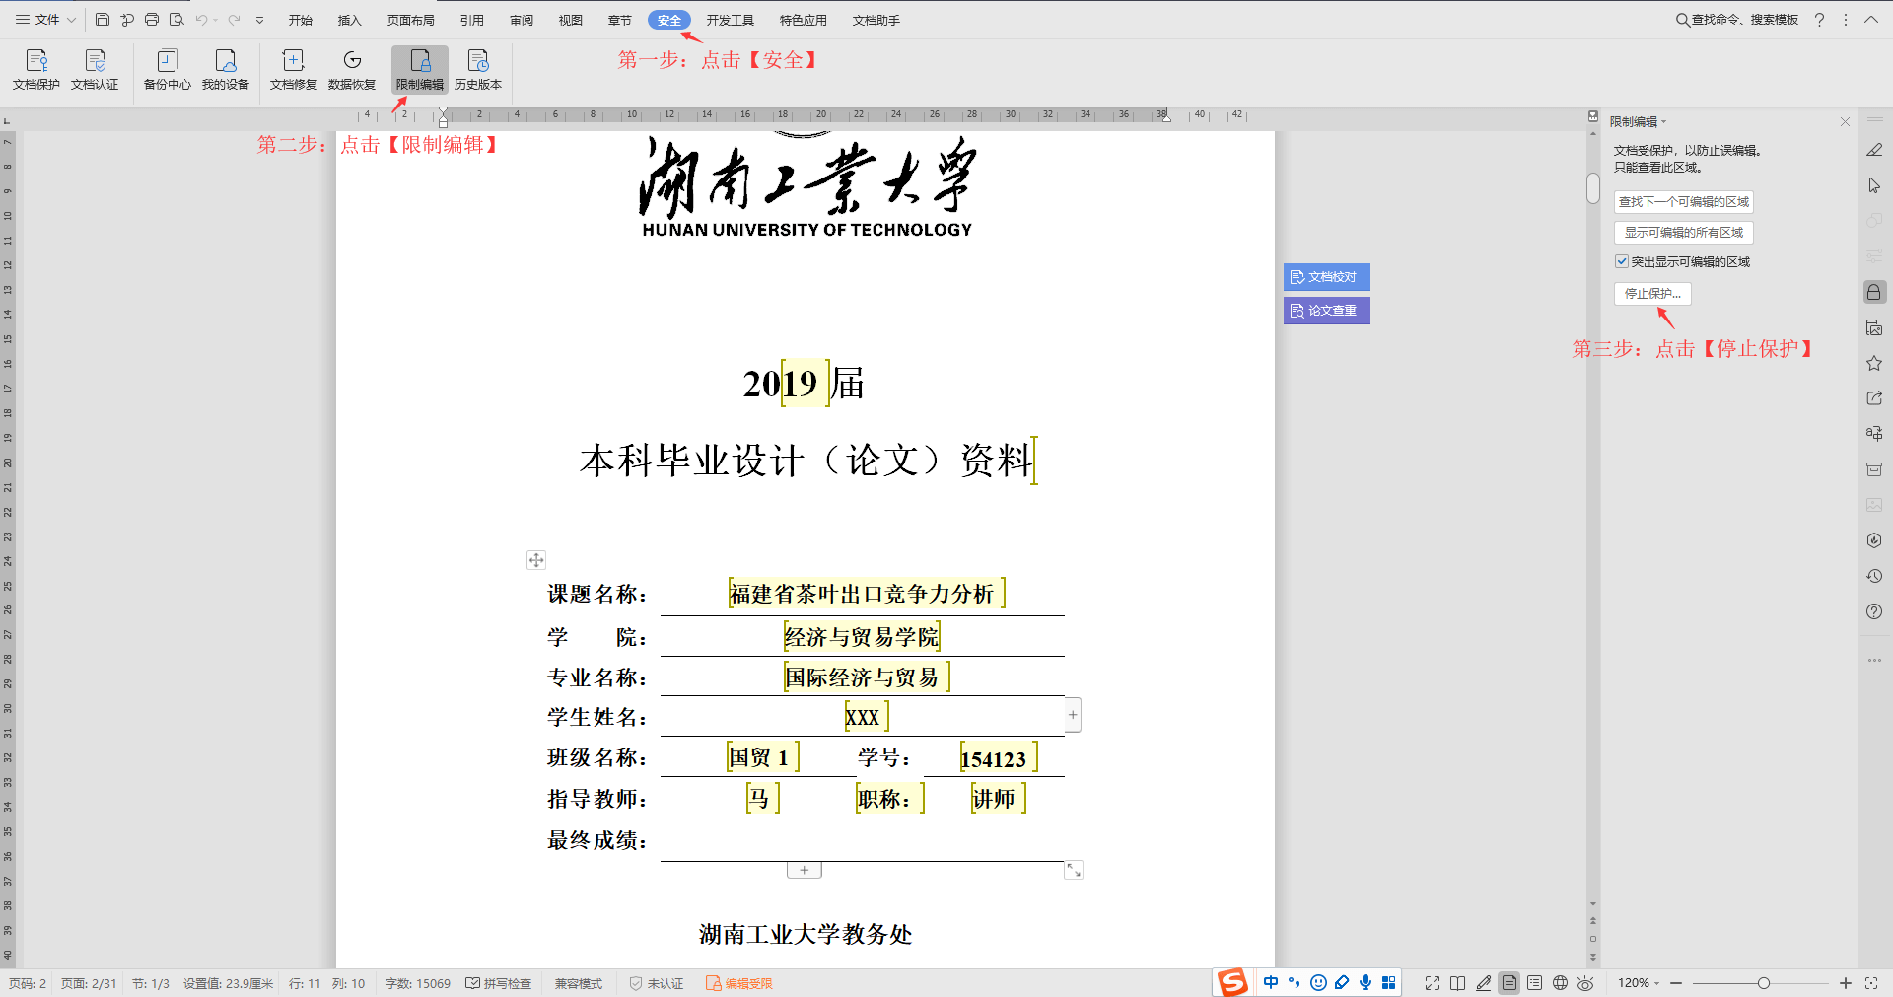The image size is (1893, 997).
Task: Click the help question mark icon
Action: (x=1819, y=20)
